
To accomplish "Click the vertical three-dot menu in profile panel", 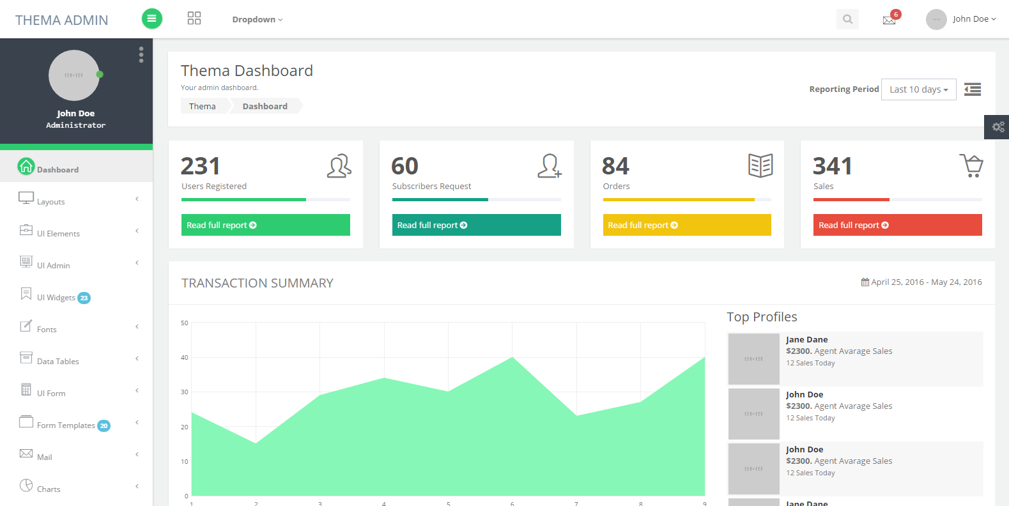I will click(141, 55).
